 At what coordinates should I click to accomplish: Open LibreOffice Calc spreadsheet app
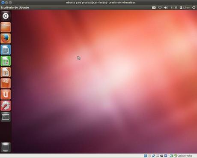pos(6,61)
